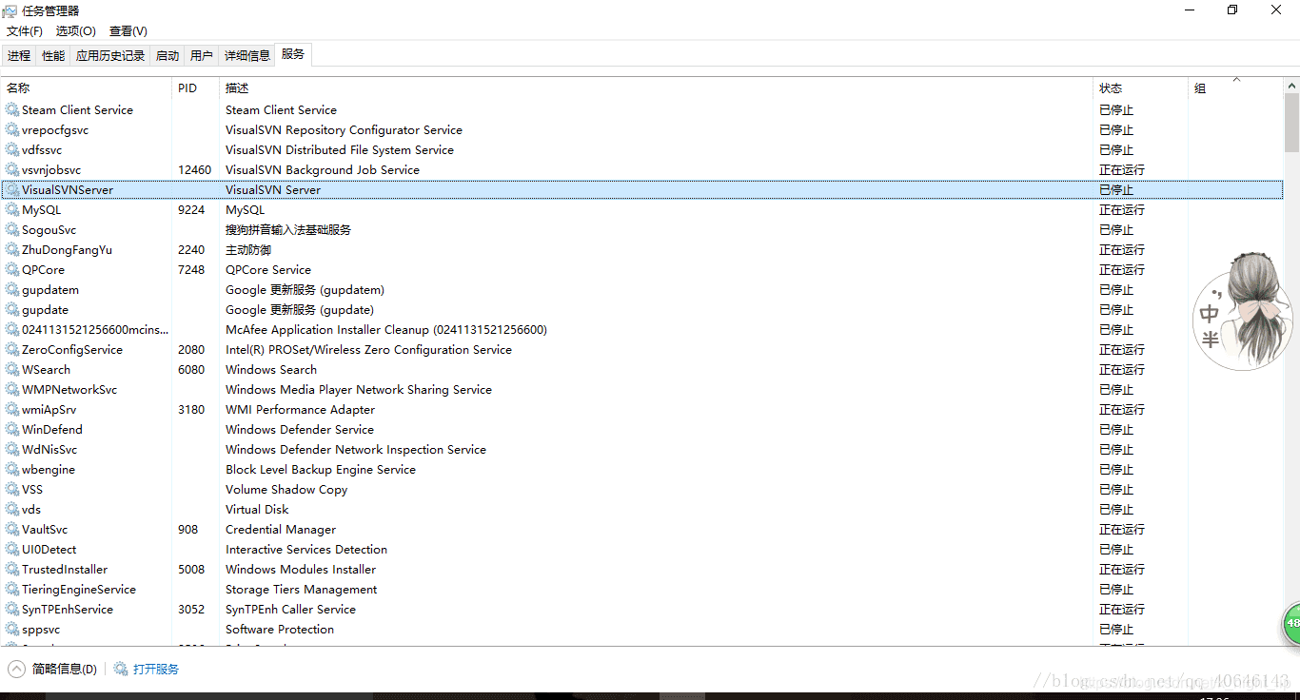Open the 查看(V) menu
The height and width of the screenshot is (700, 1300).
[128, 31]
